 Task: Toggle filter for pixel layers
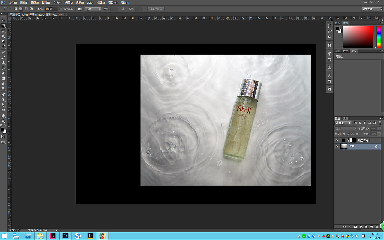click(x=355, y=123)
